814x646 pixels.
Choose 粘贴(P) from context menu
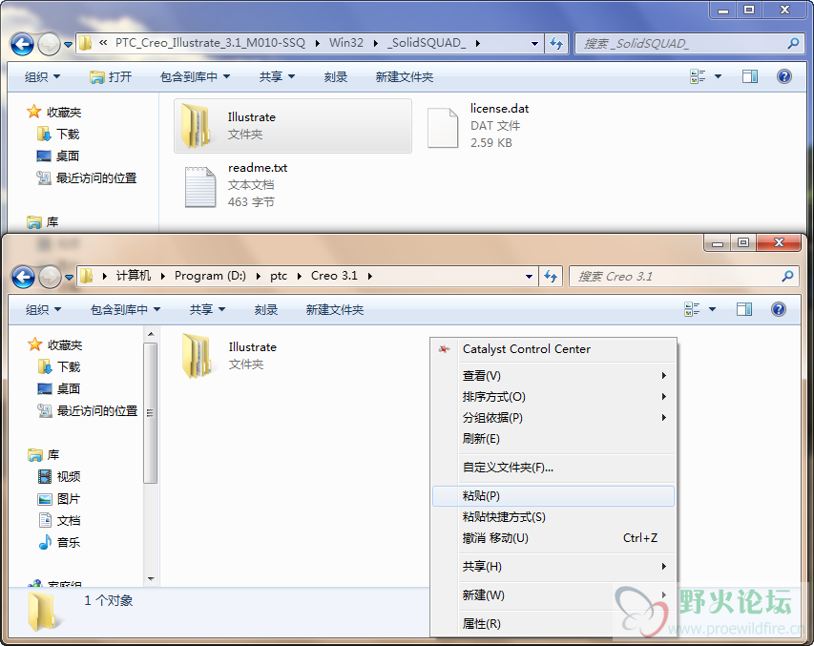click(x=553, y=496)
